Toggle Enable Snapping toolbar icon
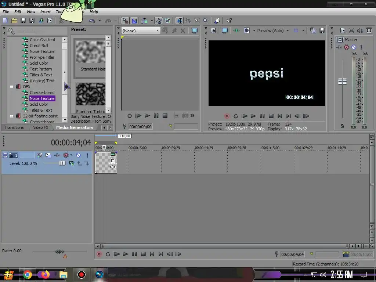Image resolution: width=376 pixels, height=282 pixels. coord(125,21)
